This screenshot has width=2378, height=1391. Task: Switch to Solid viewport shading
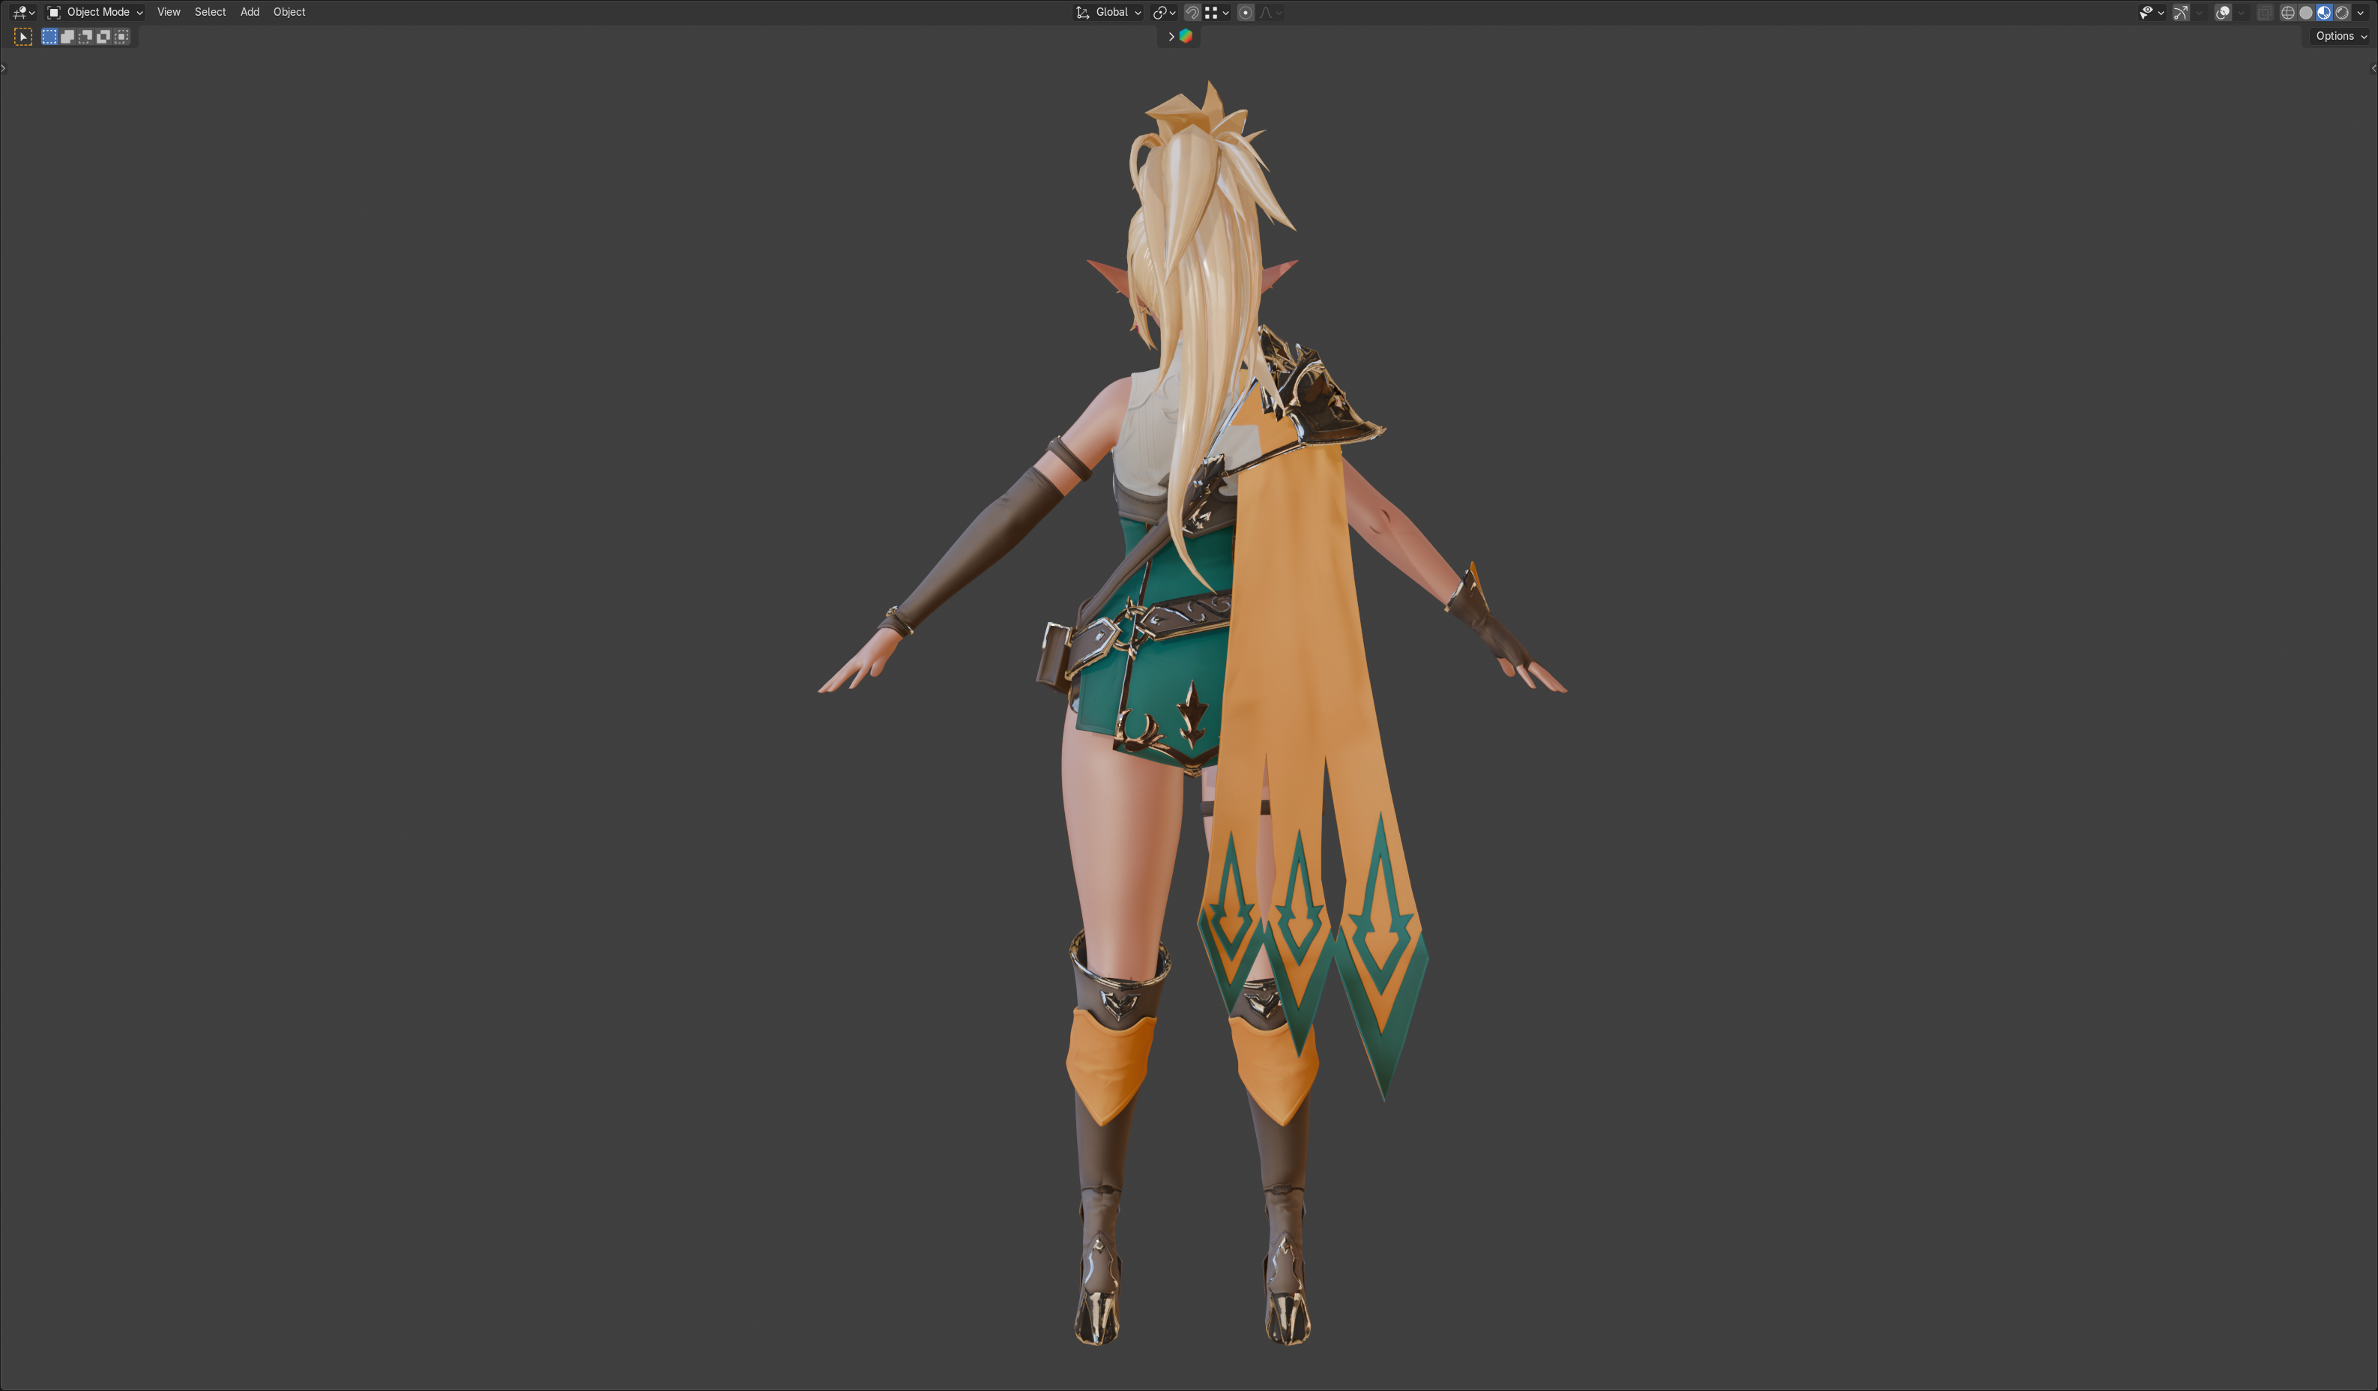pos(2306,12)
